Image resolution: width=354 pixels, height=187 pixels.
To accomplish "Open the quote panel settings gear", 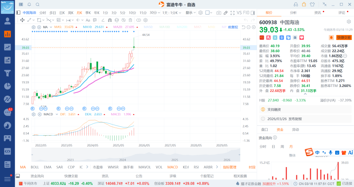I will (x=349, y=22).
